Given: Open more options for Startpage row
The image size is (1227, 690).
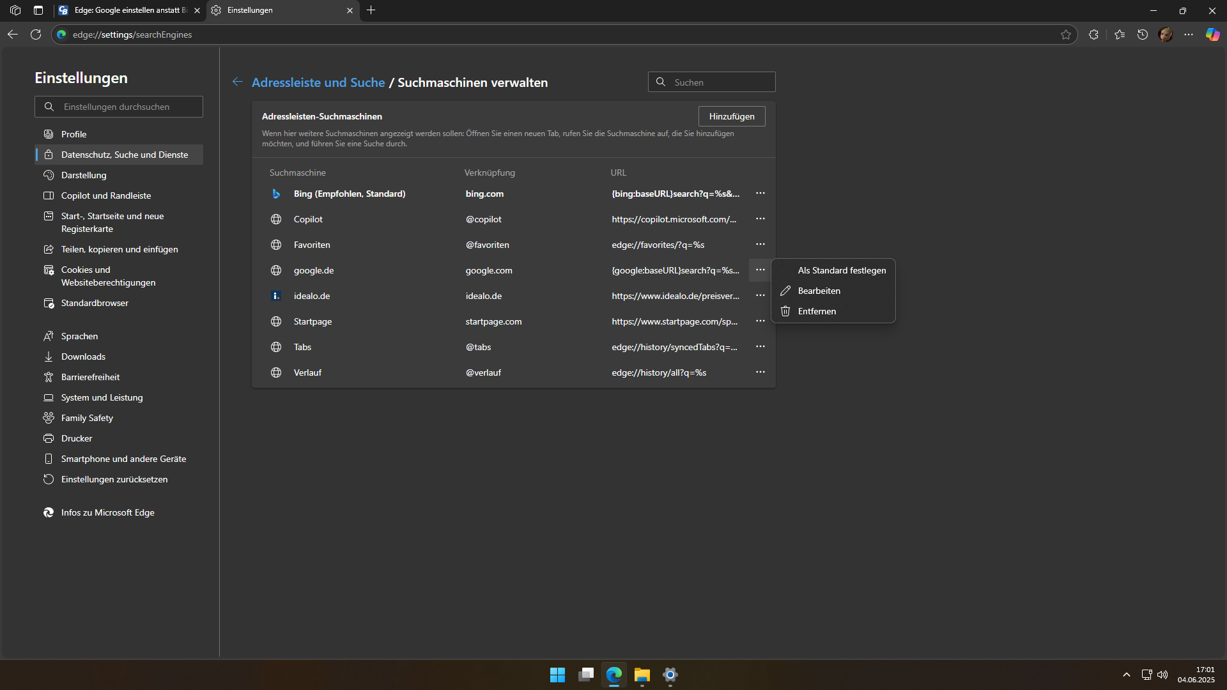Looking at the screenshot, I should [x=760, y=321].
